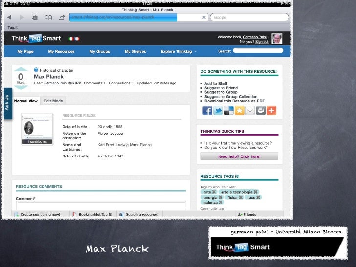356x267 pixels.
Task: Open the user avatar photo
Action: (277, 39)
